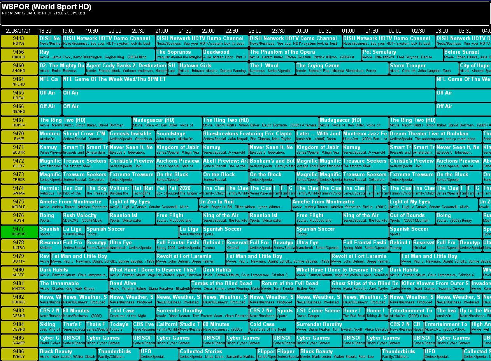Open The L Word listing
Screen dimensions: 491x361
pyautogui.click(x=272, y=68)
